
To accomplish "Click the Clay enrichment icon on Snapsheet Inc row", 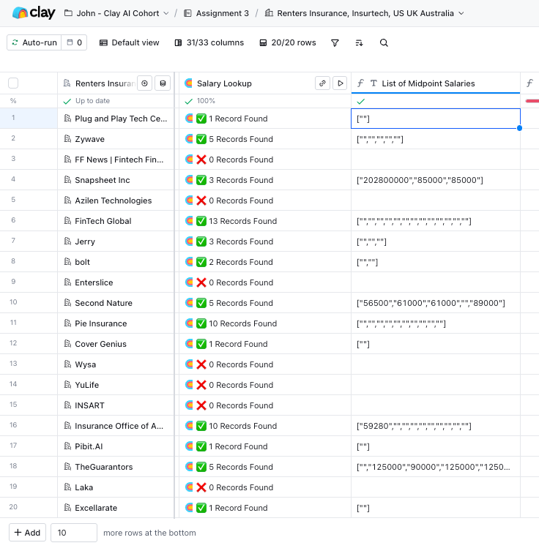I will (189, 180).
